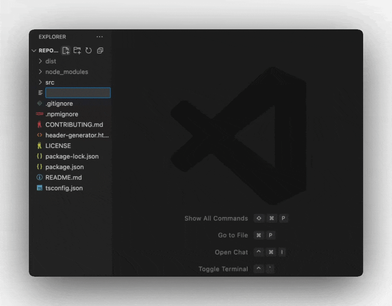Click the git icon beside .gitignore
This screenshot has height=306, width=392.
[x=40, y=103]
